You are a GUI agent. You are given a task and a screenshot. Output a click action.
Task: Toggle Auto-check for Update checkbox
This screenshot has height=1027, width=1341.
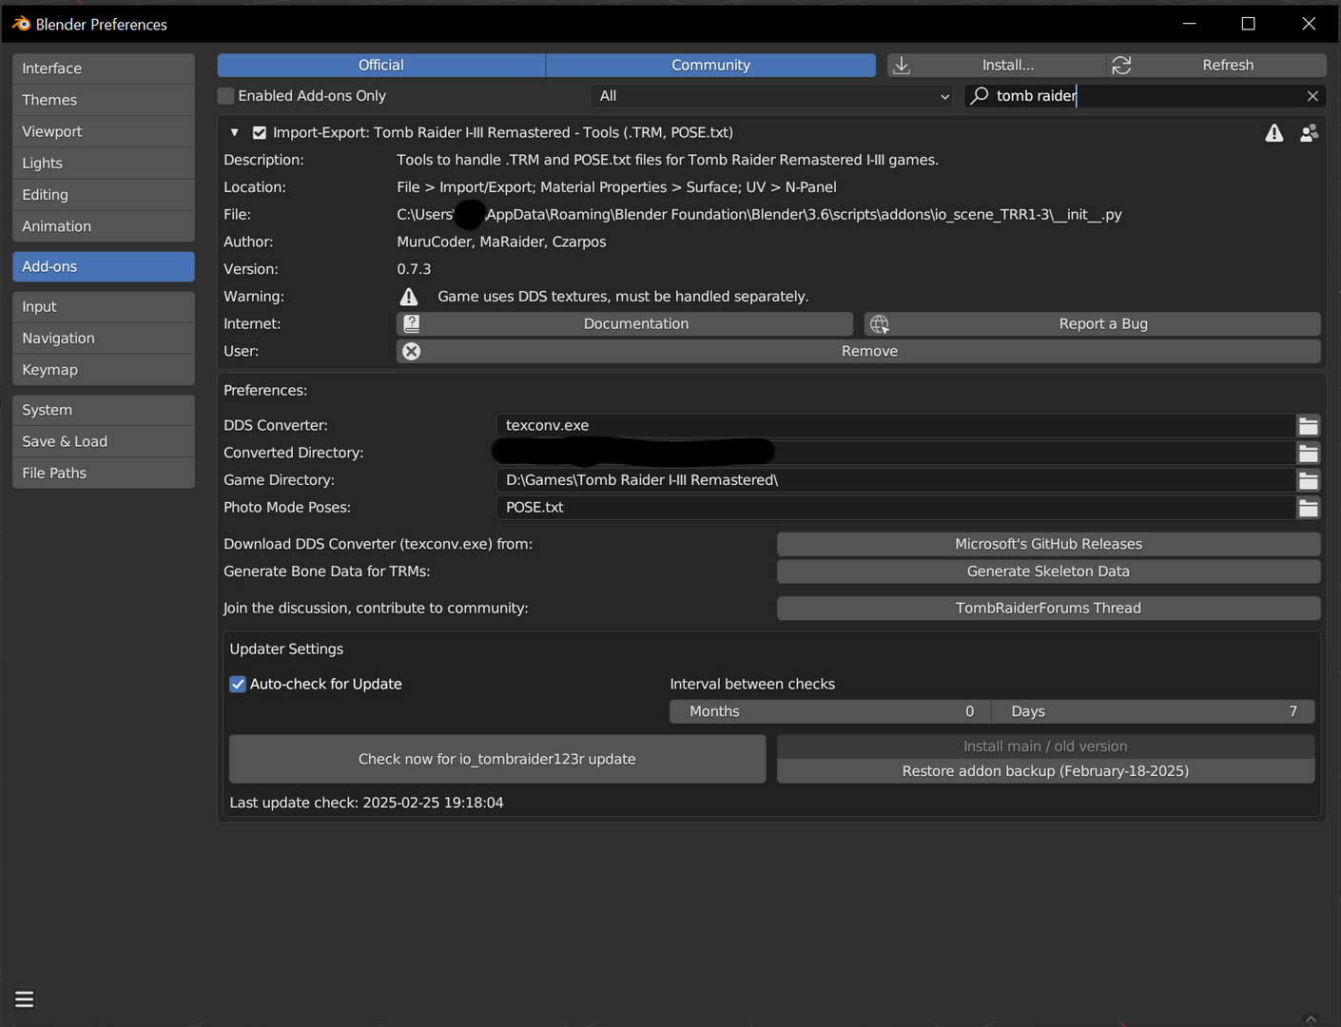[x=238, y=684]
